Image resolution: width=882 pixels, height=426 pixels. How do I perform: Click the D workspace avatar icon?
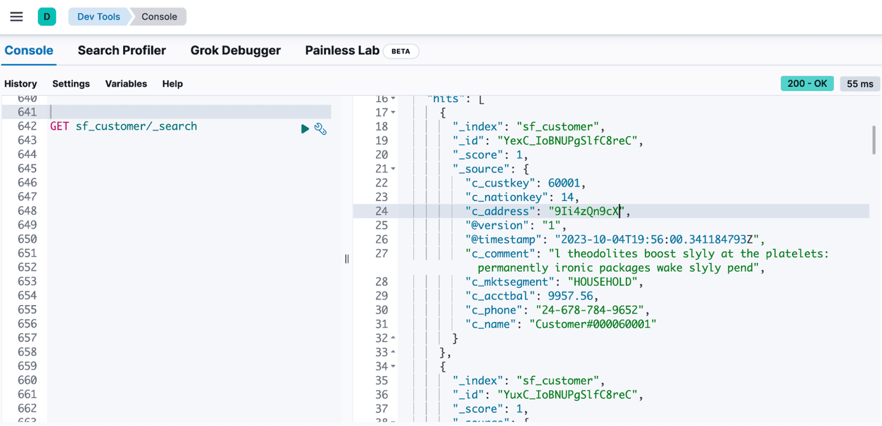click(x=47, y=17)
